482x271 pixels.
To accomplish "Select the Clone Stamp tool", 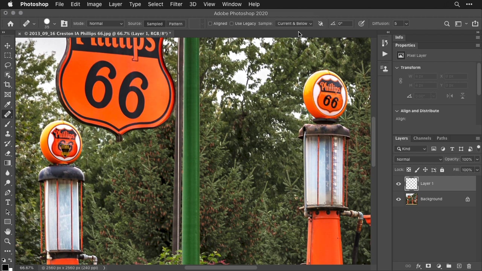I will pos(8,134).
